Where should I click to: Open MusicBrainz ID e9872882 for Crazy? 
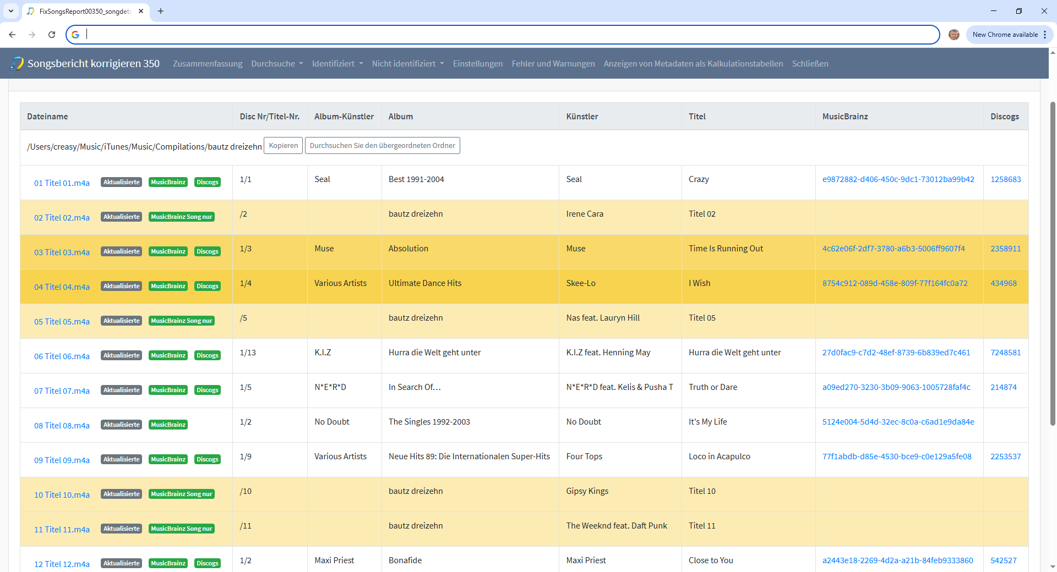point(898,179)
